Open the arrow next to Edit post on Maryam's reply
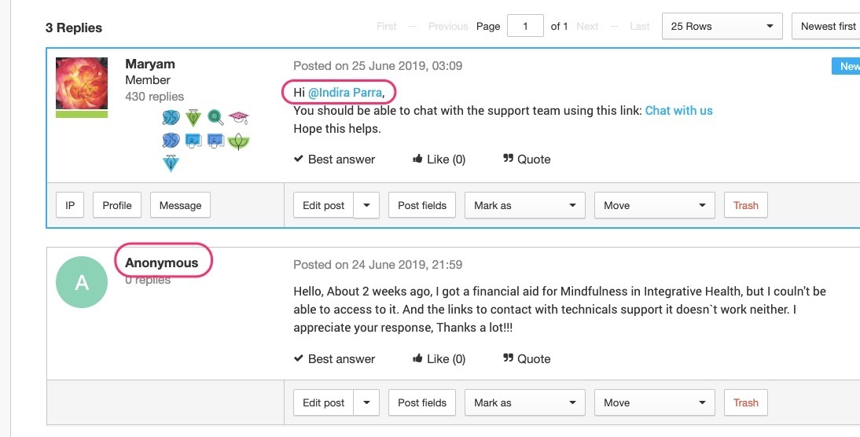 (366, 205)
